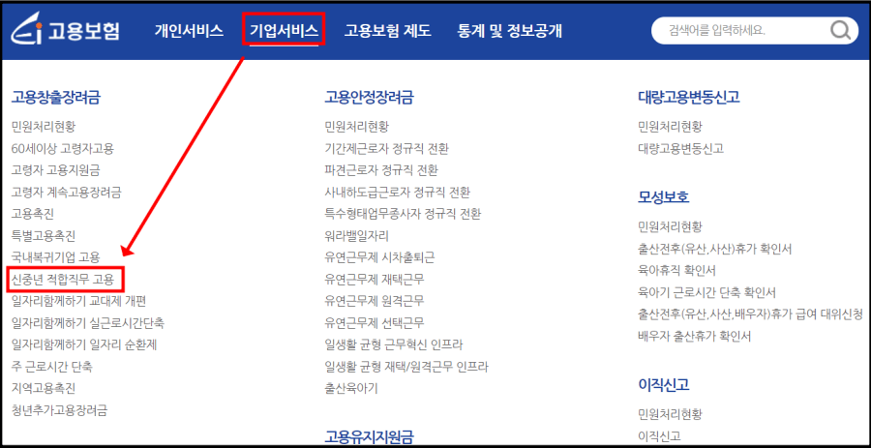Open 국내복귀기업 고용 link
Screen dimensions: 871x448
(x=55, y=257)
